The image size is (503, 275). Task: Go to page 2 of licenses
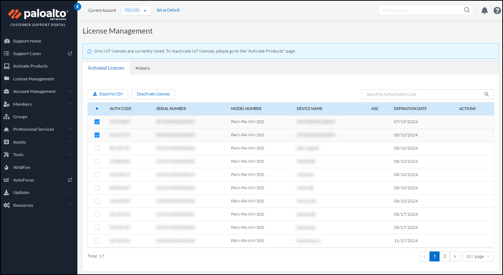coord(444,256)
